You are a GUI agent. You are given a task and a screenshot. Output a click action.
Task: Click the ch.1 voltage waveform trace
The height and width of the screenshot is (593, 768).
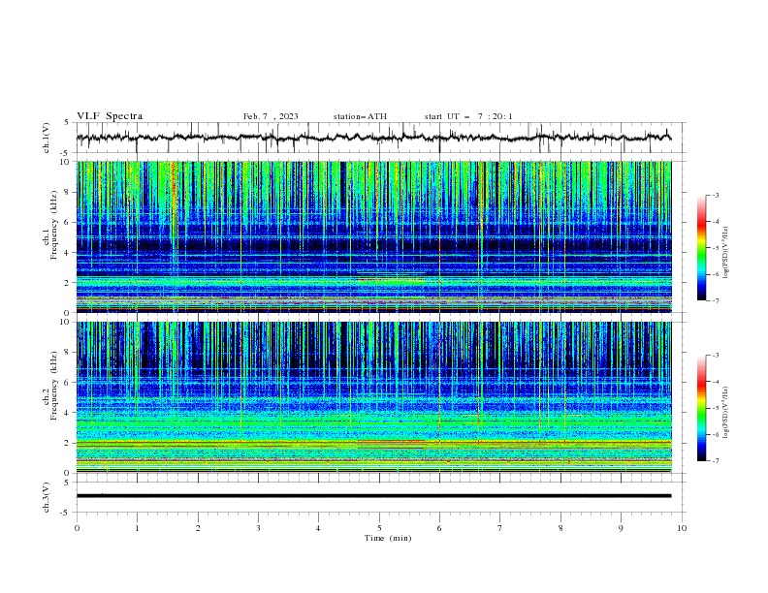373,138
